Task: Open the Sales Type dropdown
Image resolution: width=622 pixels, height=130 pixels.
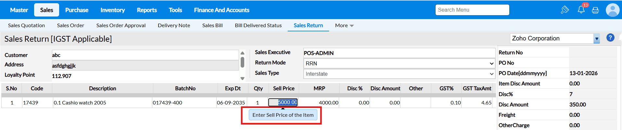Action: (x=399, y=74)
